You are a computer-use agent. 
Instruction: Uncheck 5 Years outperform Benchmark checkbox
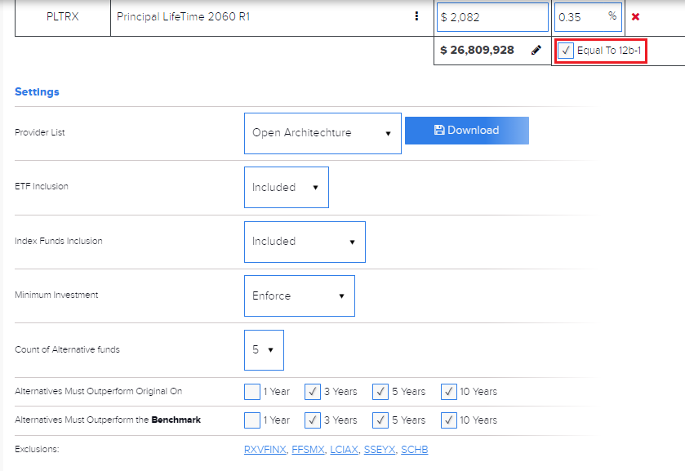tap(380, 420)
